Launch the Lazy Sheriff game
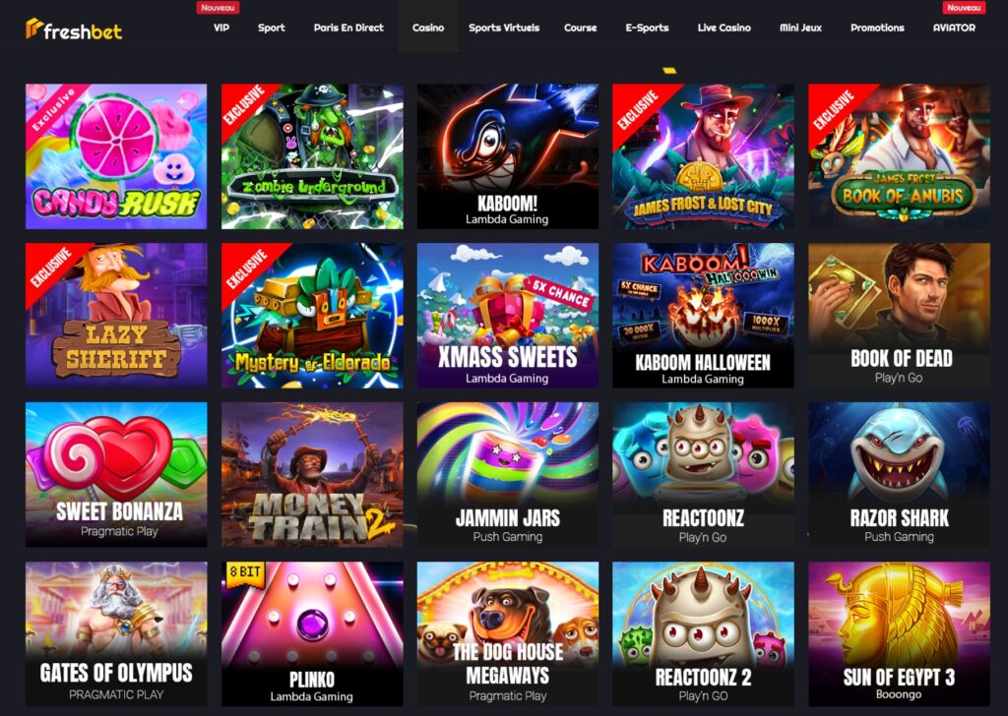This screenshot has width=1008, height=716. coord(116,316)
